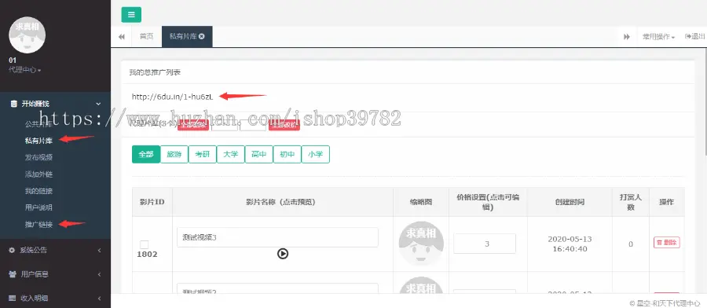Select the 全部 category filter

click(146, 154)
